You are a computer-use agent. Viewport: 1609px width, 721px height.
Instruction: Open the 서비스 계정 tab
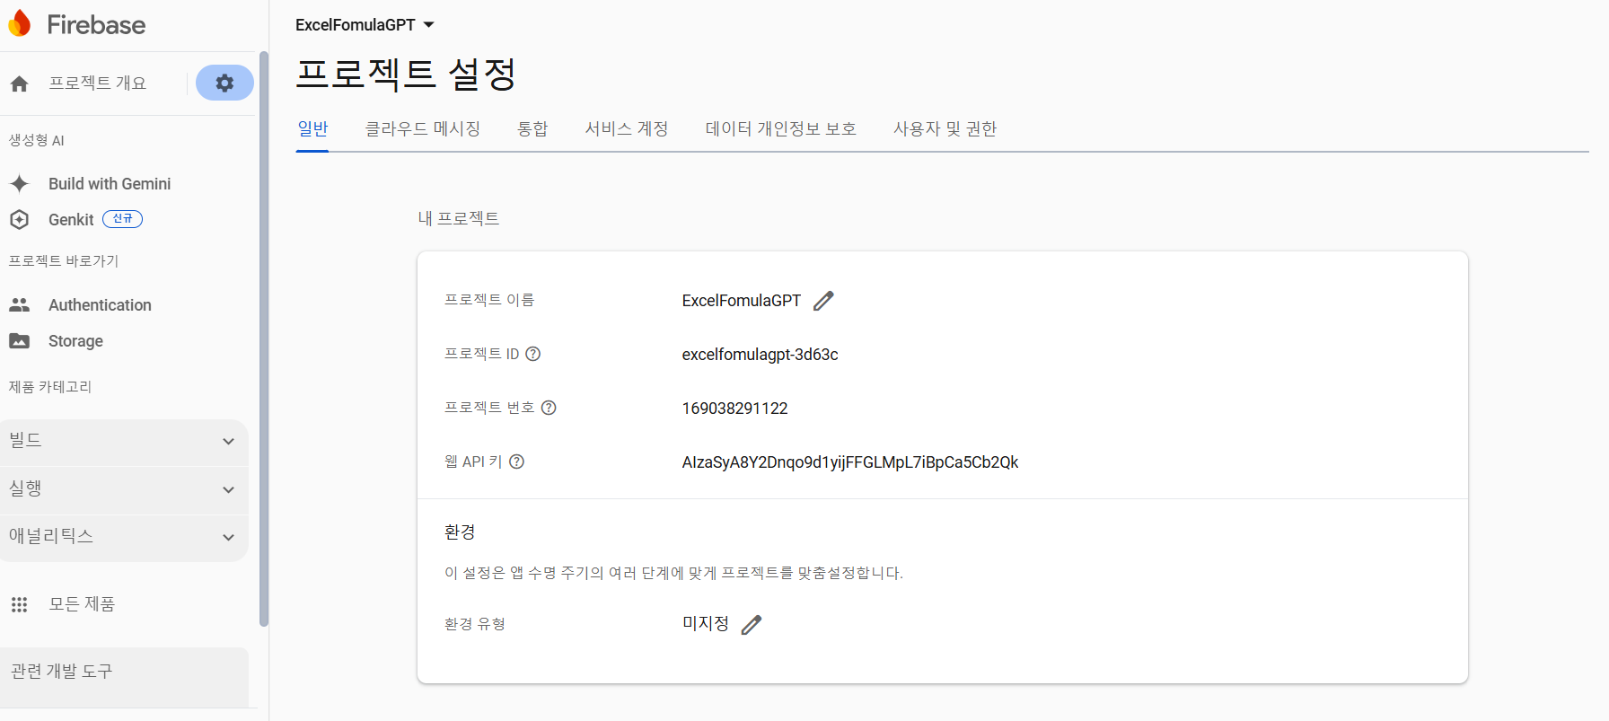click(x=627, y=128)
